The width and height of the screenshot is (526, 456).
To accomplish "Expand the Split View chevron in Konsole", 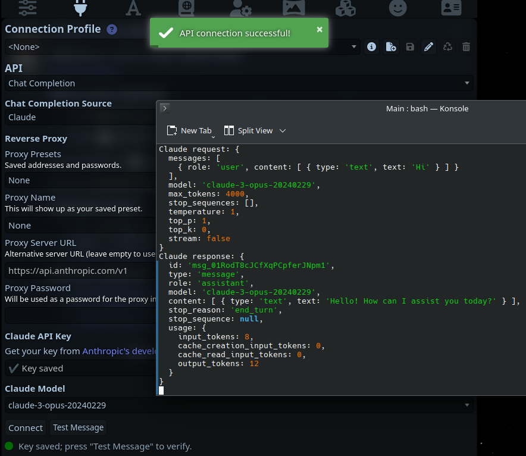I will [283, 131].
